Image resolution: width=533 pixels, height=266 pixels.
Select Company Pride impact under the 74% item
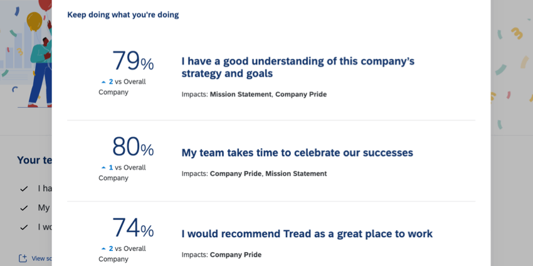point(235,255)
